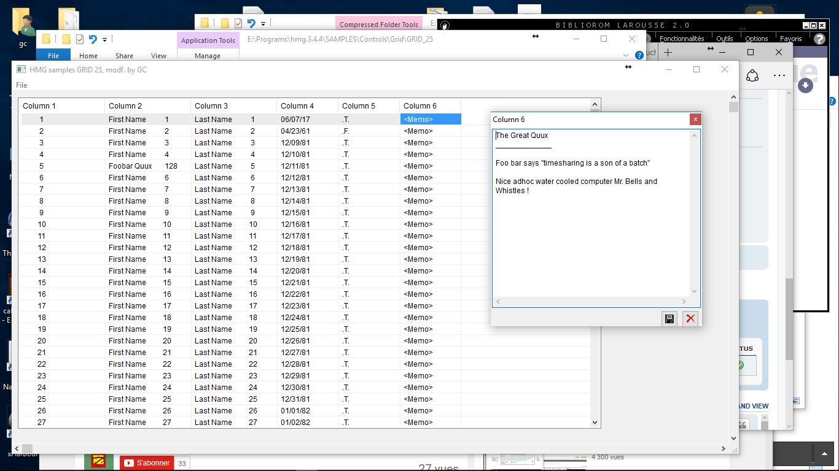Select highlighted <Memo> cell in row 1

[x=431, y=120]
